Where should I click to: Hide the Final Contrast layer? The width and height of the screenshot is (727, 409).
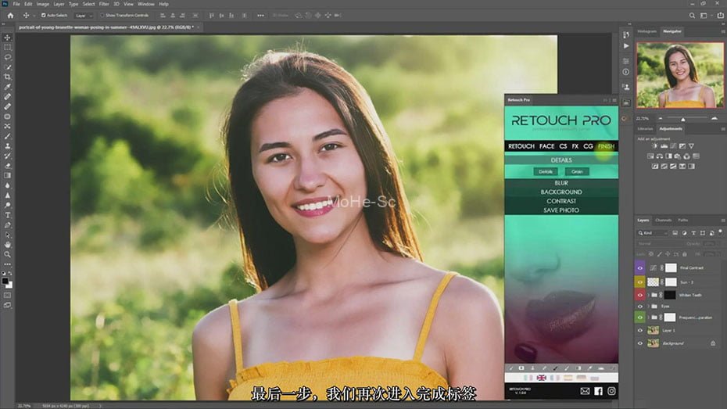pyautogui.click(x=640, y=267)
